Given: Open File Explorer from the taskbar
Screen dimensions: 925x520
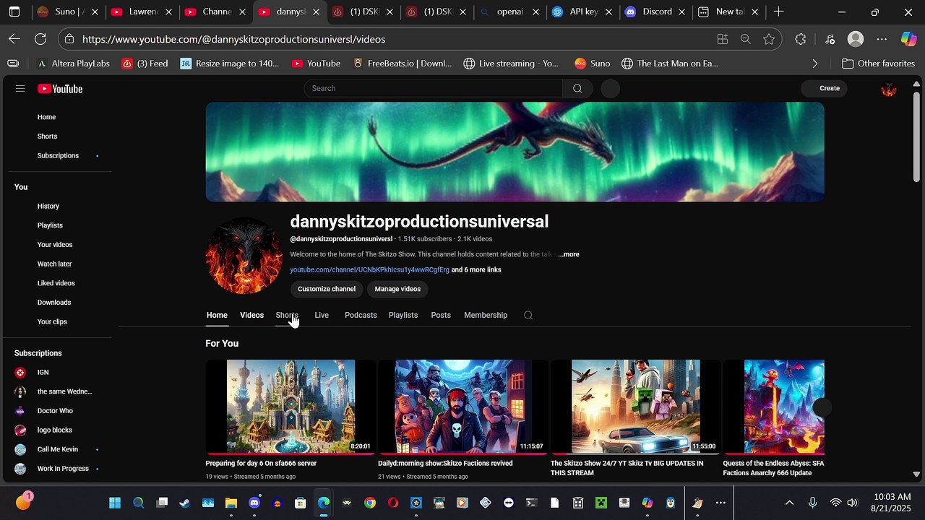Looking at the screenshot, I should [231, 503].
